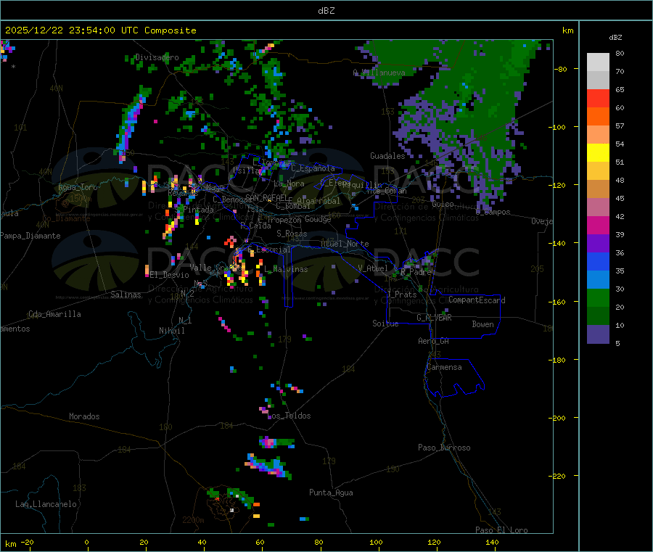
Task: Click the Lag.Llancanelo label
Action: pyautogui.click(x=46, y=504)
